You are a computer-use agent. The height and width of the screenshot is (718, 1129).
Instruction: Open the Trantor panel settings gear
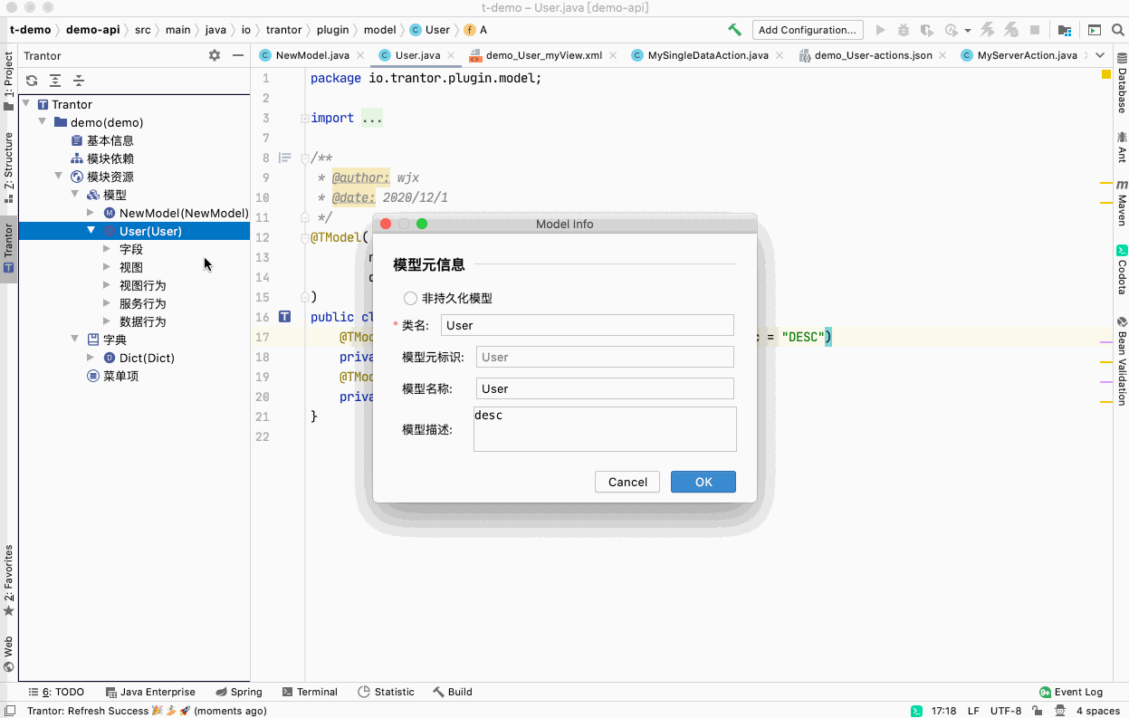click(x=215, y=55)
